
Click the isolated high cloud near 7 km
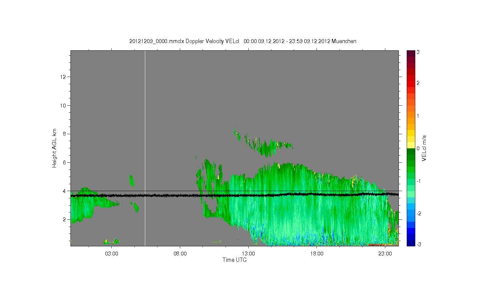(x=263, y=143)
